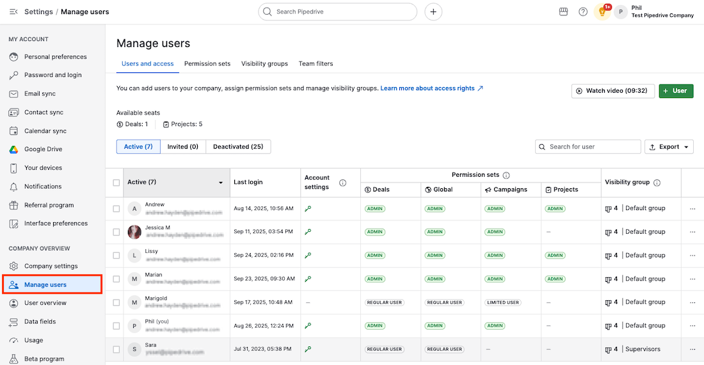The width and height of the screenshot is (704, 365).
Task: Open the marketplace icon in top bar
Action: point(563,12)
